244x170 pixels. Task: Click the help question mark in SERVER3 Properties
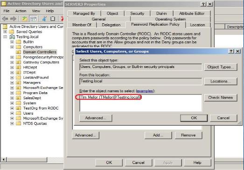point(203,4)
